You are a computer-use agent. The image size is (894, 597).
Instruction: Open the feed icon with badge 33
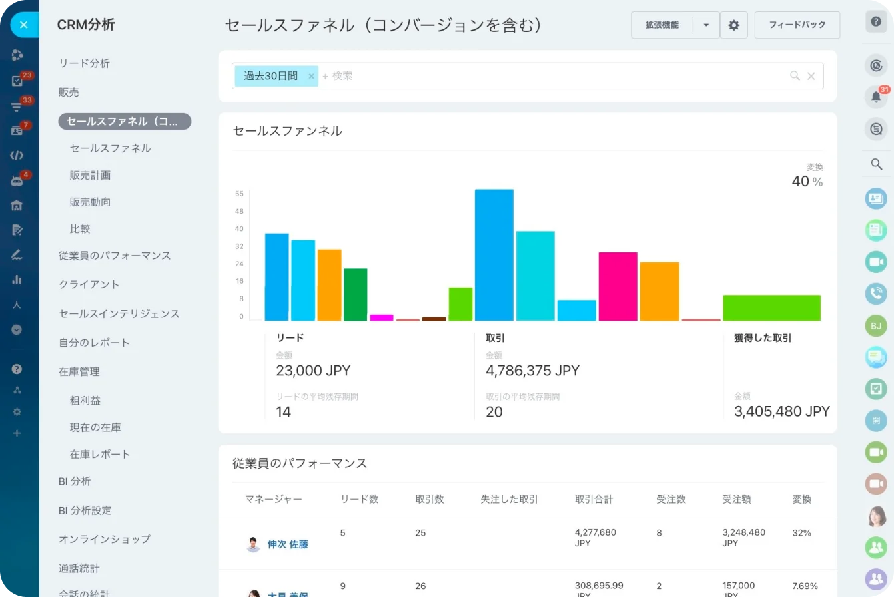(x=17, y=106)
